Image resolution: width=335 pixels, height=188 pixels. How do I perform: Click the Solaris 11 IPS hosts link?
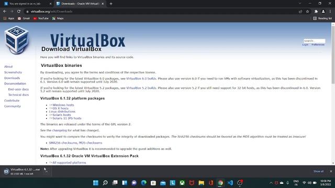click(67, 119)
